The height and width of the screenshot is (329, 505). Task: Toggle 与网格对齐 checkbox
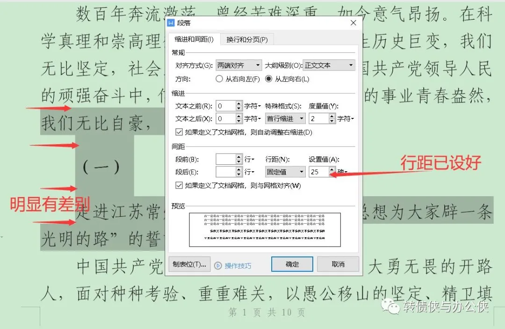click(179, 185)
